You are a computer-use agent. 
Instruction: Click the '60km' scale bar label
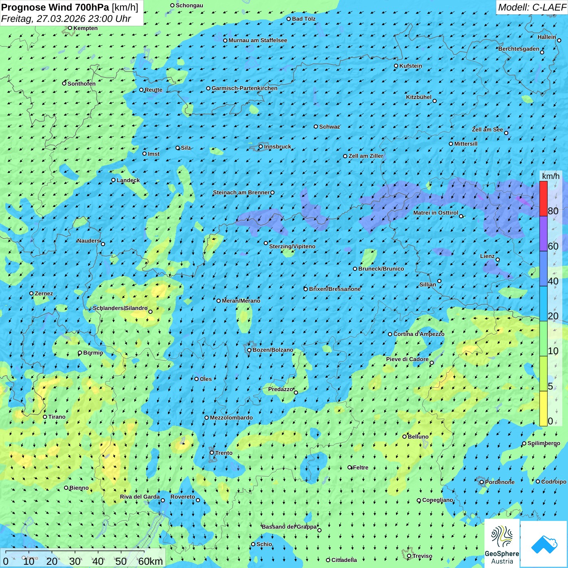tap(151, 561)
